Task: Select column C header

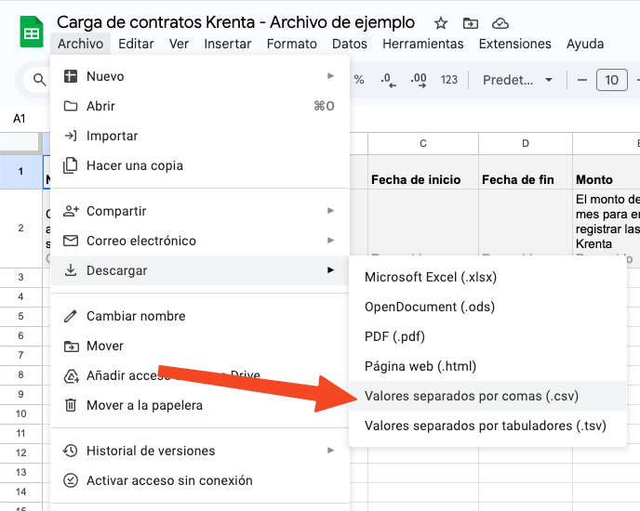Action: (x=423, y=144)
